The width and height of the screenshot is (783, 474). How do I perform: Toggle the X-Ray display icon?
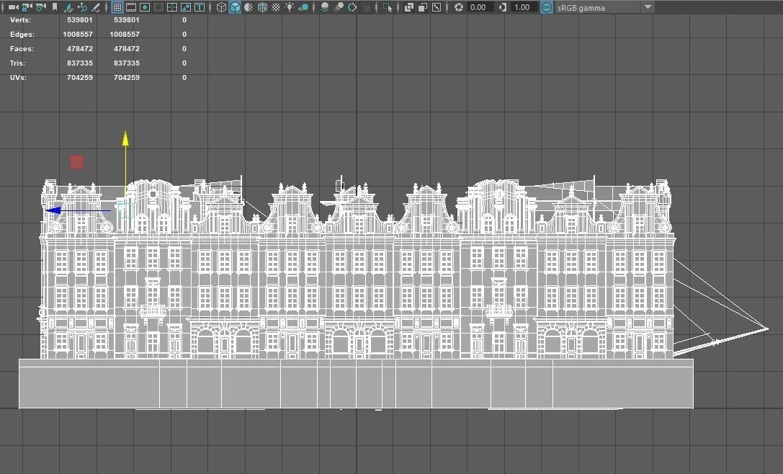click(x=409, y=7)
